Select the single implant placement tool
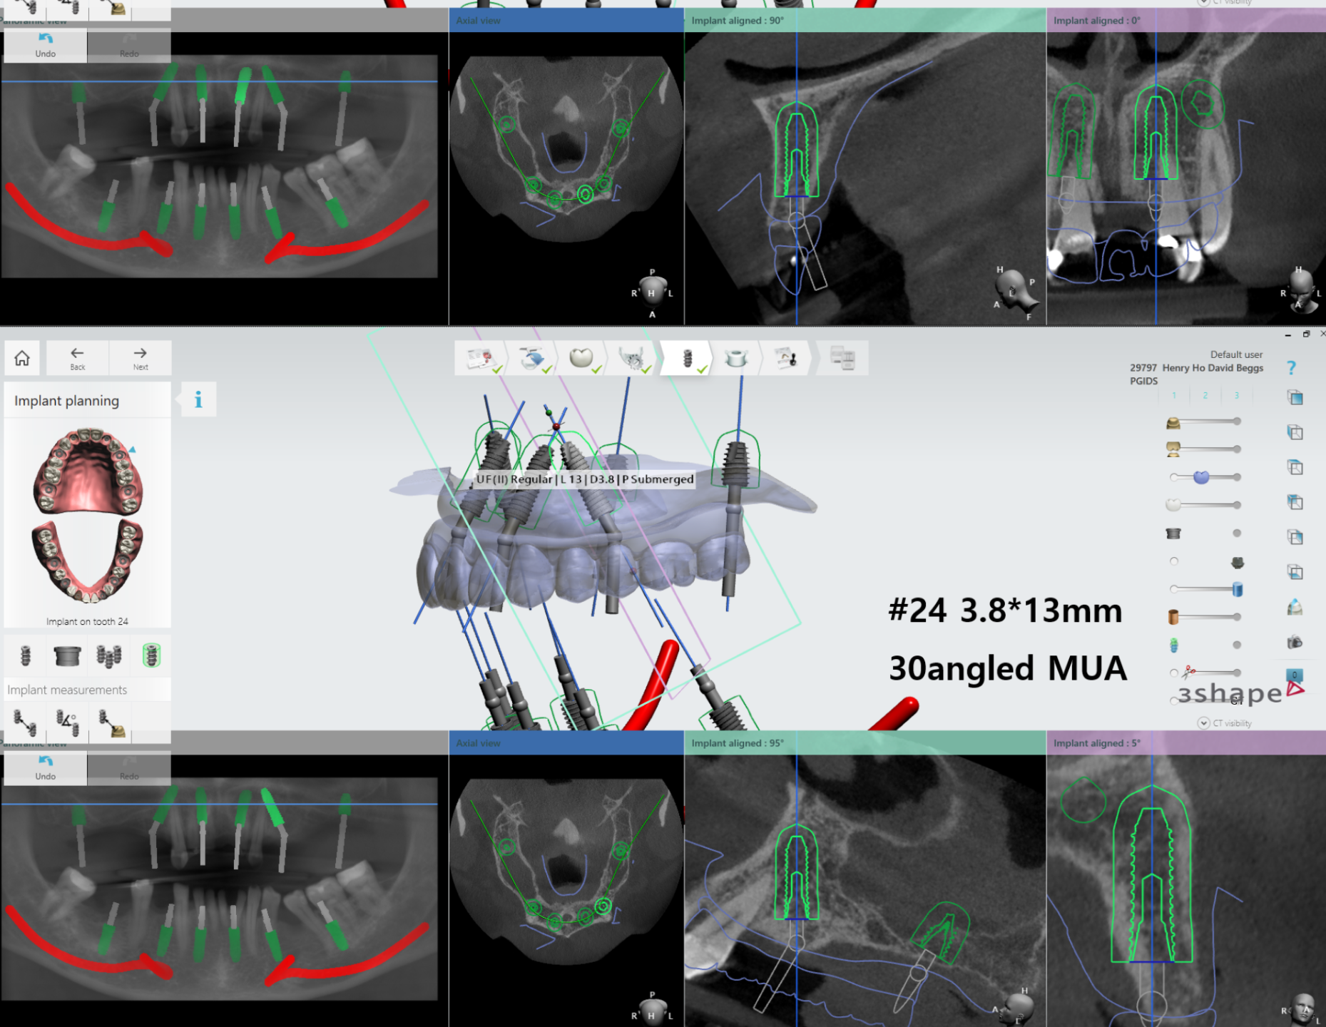Viewport: 1326px width, 1027px height. click(26, 655)
